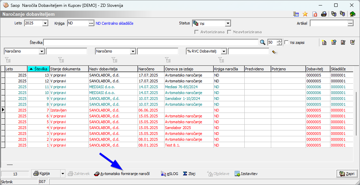This screenshot has width=360, height=185.
Task: Click the % RVC Dobavitelj filter text field
Action: coord(248,51)
